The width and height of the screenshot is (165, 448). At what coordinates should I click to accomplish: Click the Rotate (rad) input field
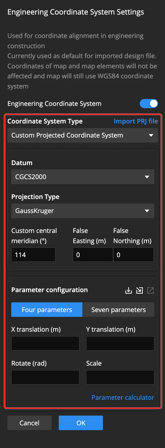click(45, 377)
